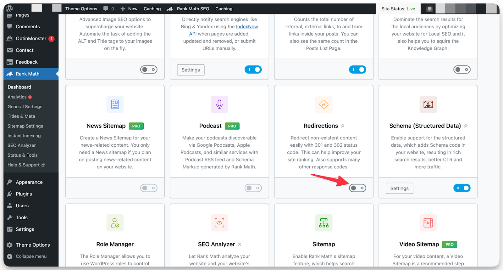
Task: Click the Rank Math sidebar icon
Action: [10, 74]
